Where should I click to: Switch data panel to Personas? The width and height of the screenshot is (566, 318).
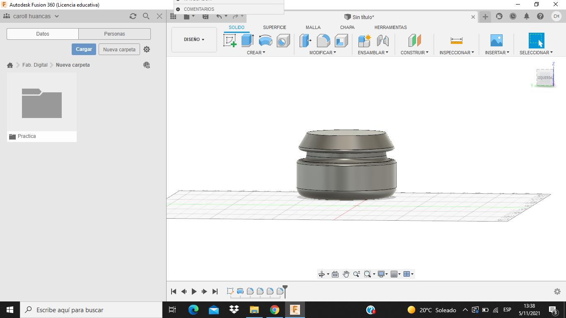(114, 34)
